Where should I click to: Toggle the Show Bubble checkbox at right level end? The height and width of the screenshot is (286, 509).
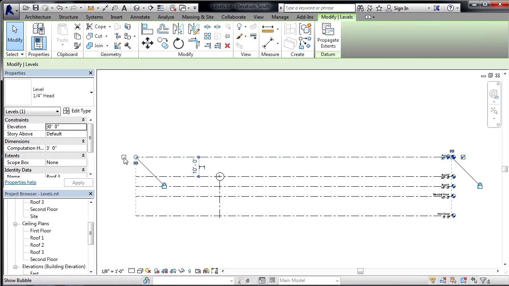[x=463, y=157]
